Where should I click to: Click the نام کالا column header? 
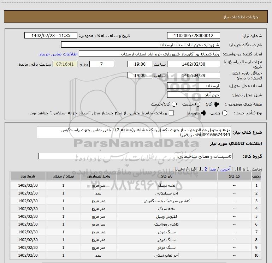pos(166,176)
